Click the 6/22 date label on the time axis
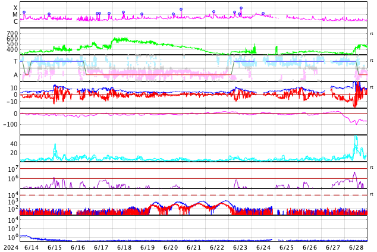377x252 pixels. click(x=217, y=248)
